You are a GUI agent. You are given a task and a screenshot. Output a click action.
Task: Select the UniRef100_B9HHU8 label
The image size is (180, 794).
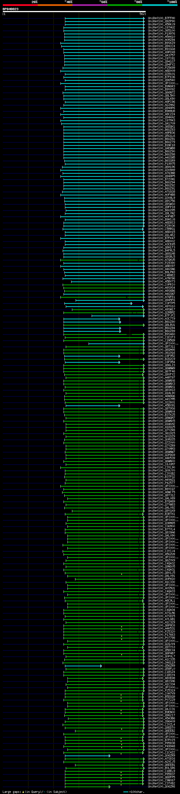pos(161,111)
